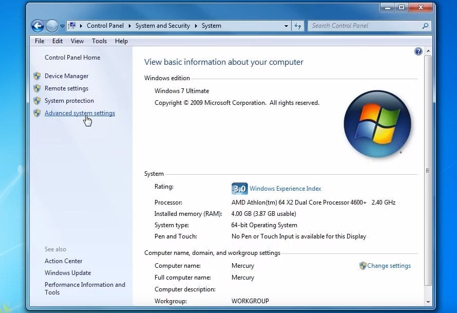Click the 4.00 GB installed memory value
This screenshot has height=313, width=457.
[264, 214]
